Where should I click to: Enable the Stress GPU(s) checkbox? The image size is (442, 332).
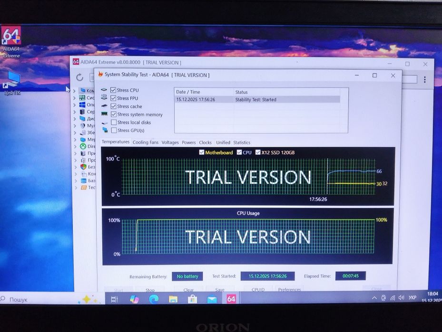click(x=114, y=130)
